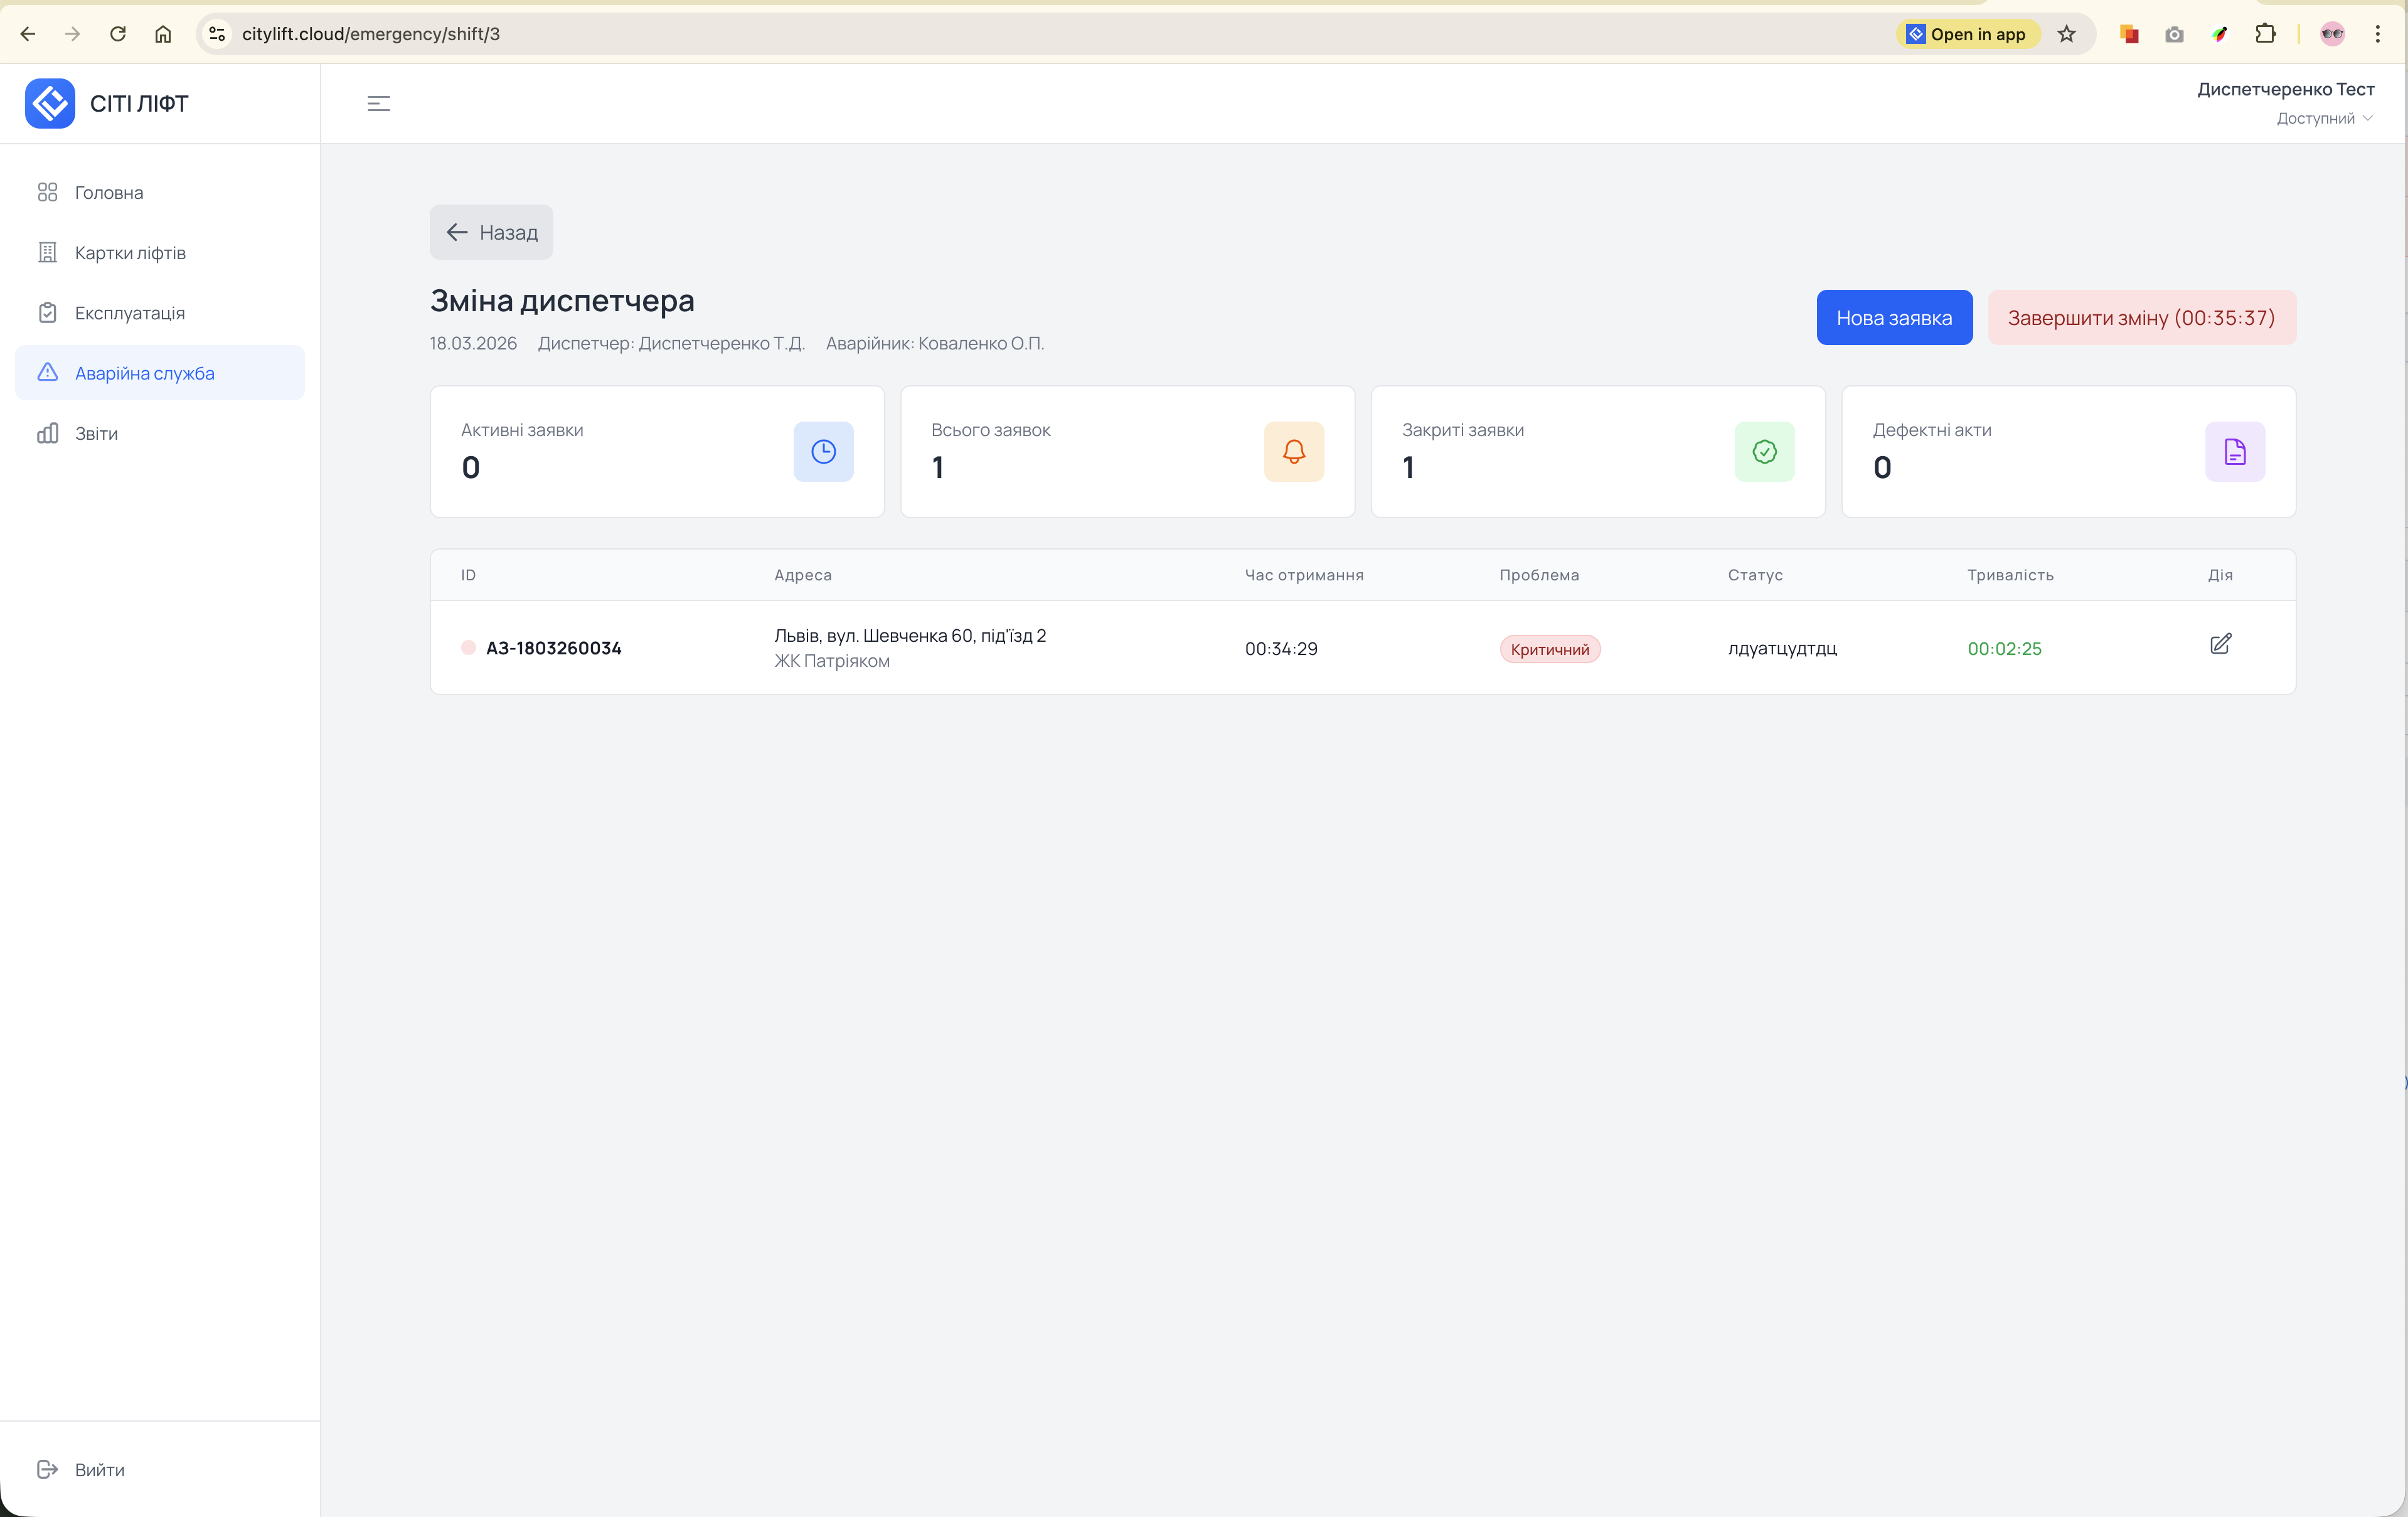The width and height of the screenshot is (2408, 1517).
Task: Click the Нова заявка button
Action: 1893,318
